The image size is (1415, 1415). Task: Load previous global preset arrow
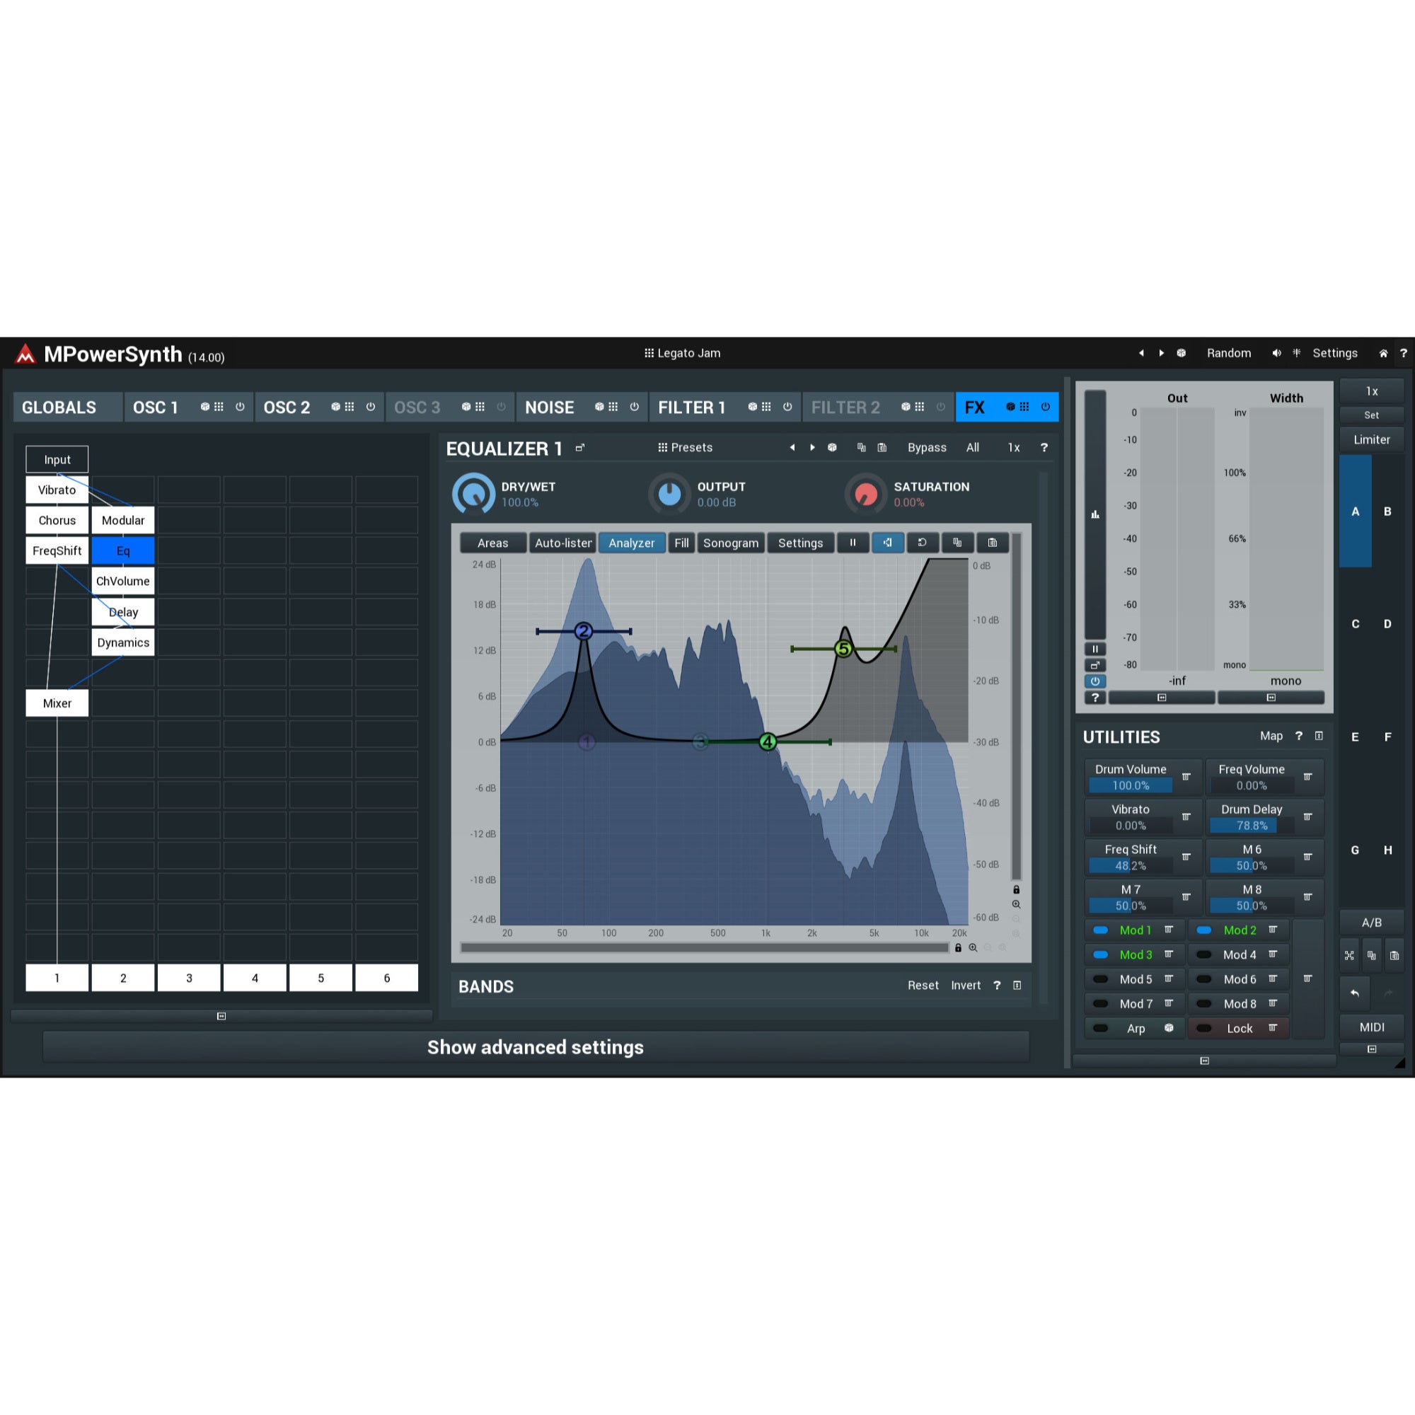1141,353
